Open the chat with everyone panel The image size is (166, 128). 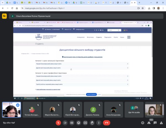pyautogui.click(x=155, y=122)
